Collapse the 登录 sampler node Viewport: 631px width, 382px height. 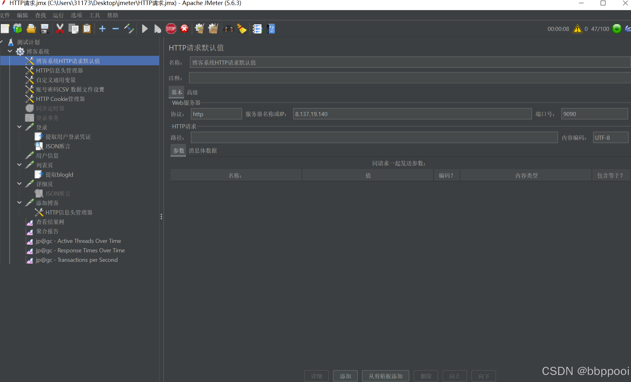pos(20,127)
